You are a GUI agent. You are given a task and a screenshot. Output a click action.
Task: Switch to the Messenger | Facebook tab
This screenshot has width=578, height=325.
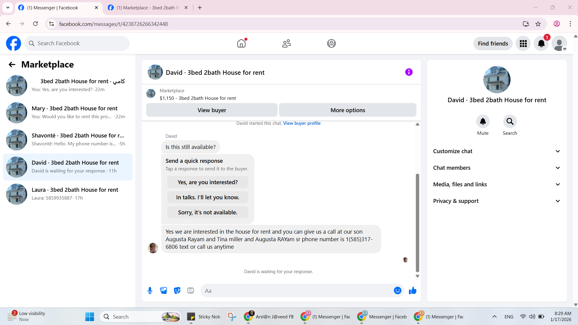[x=58, y=8]
